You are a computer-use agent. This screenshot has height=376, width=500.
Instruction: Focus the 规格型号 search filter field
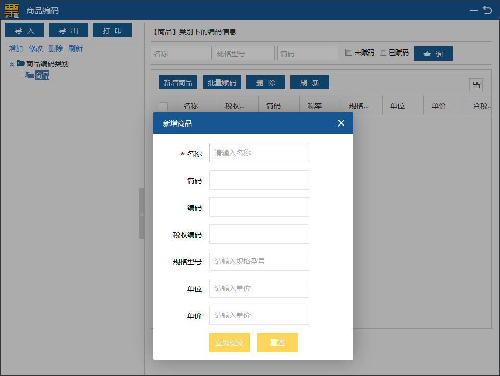click(244, 53)
